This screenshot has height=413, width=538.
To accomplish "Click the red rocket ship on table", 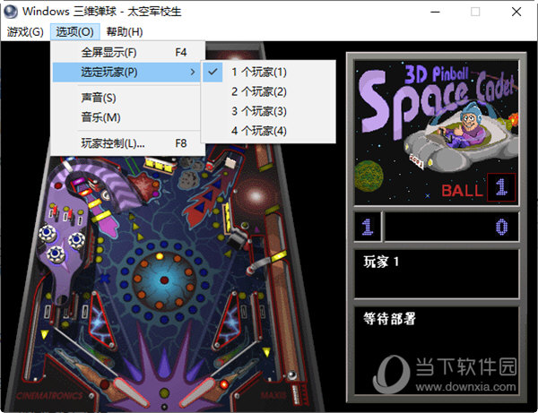I will (208, 196).
